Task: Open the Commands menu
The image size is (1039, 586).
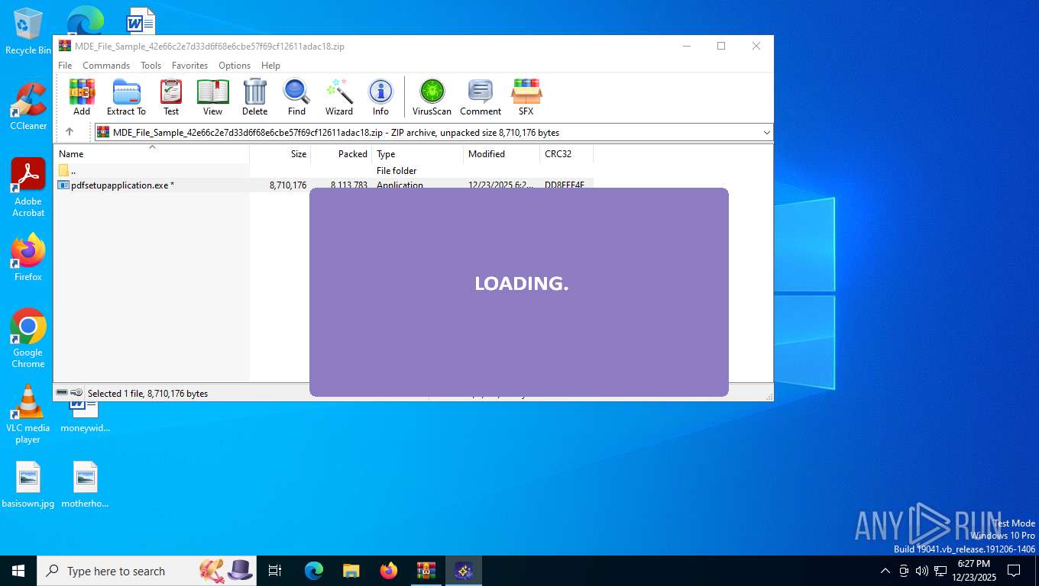Action: pyautogui.click(x=106, y=66)
